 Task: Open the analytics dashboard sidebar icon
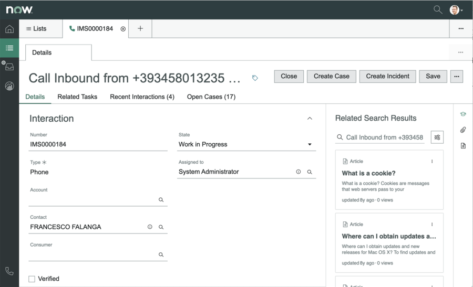(9, 86)
